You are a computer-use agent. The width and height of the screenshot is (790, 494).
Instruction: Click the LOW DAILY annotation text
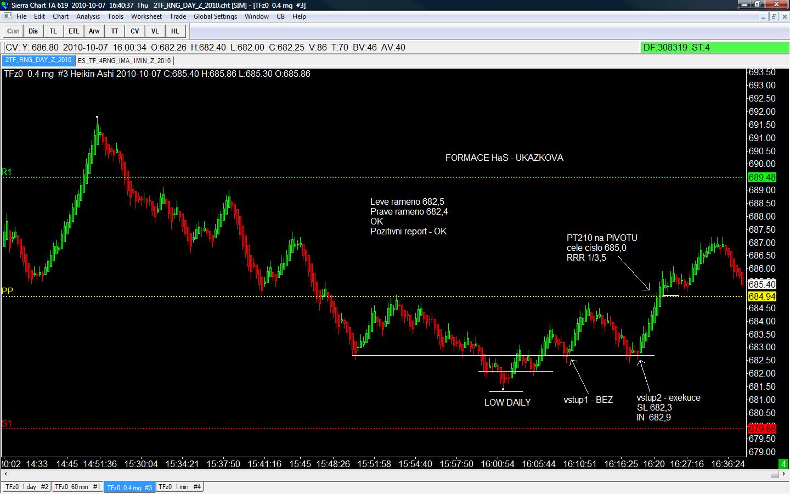click(507, 402)
